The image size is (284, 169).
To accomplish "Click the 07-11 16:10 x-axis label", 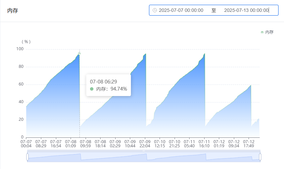I will (204, 144).
